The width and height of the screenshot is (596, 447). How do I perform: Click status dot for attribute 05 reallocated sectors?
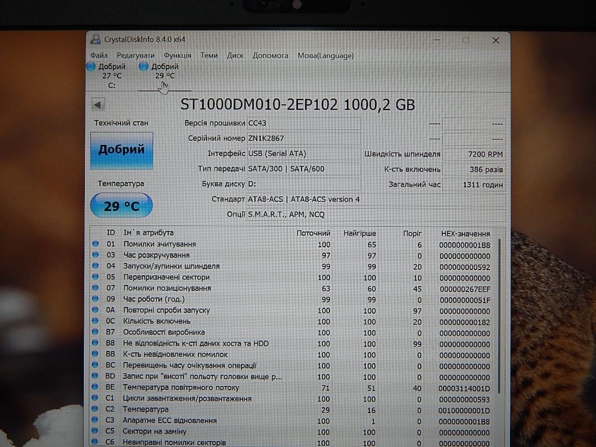95,278
